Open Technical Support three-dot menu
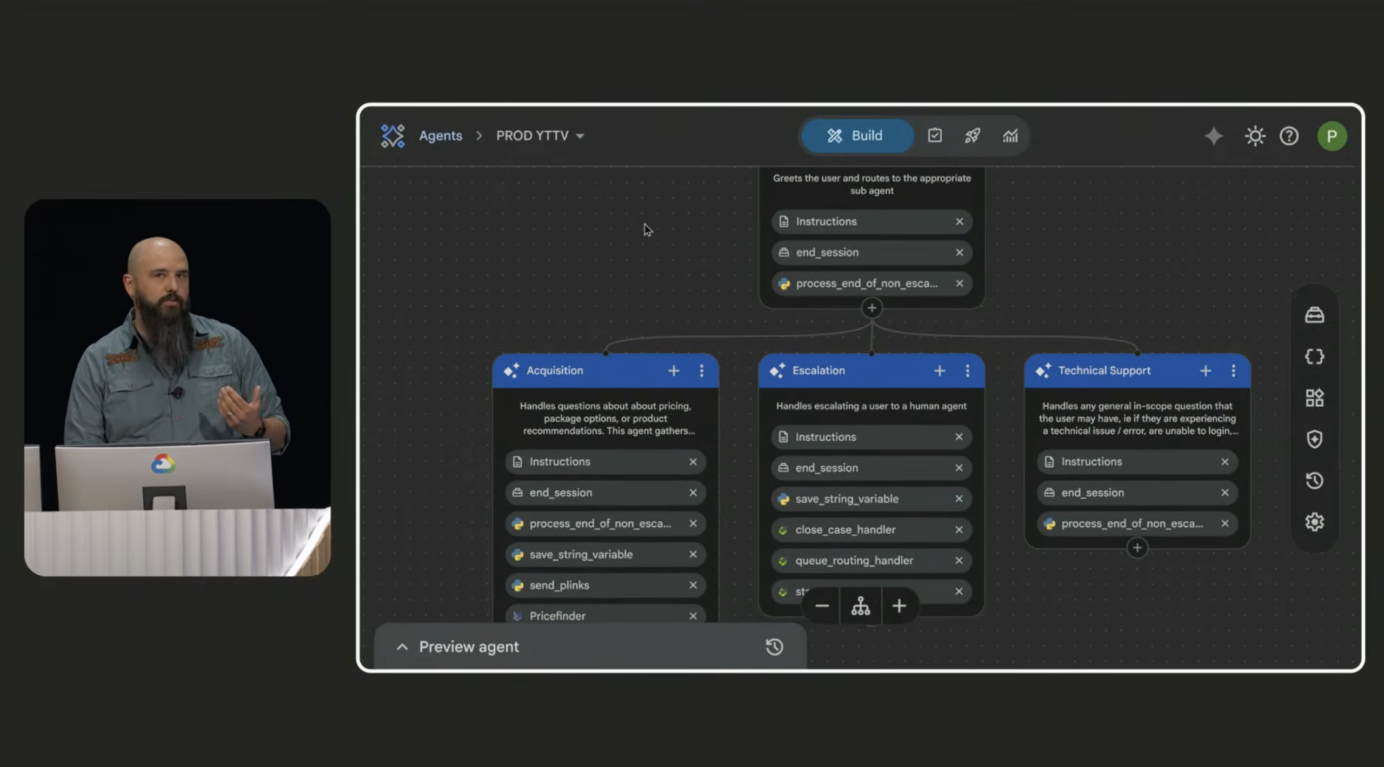 [x=1233, y=371]
